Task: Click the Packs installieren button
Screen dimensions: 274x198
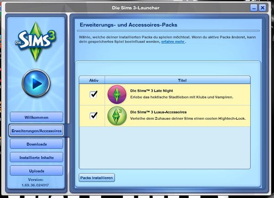Action: 97,178
